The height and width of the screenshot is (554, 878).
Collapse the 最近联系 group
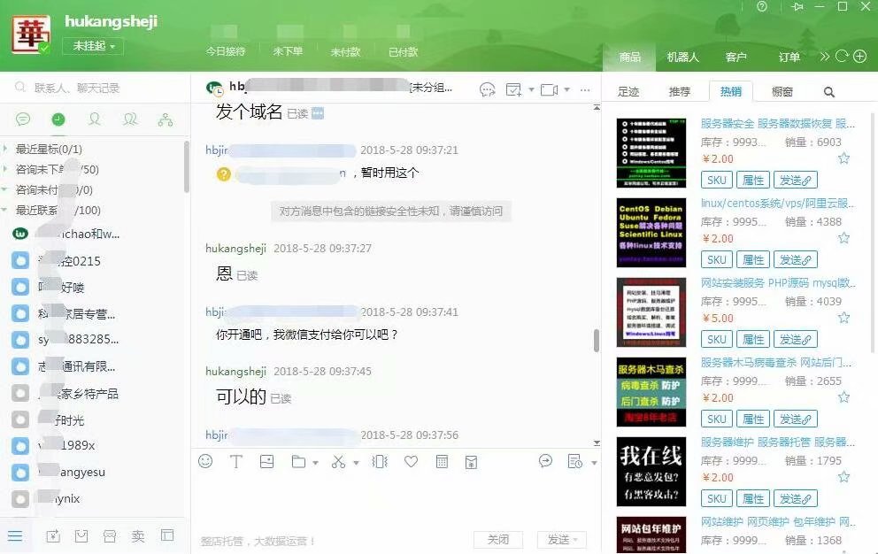point(5,210)
